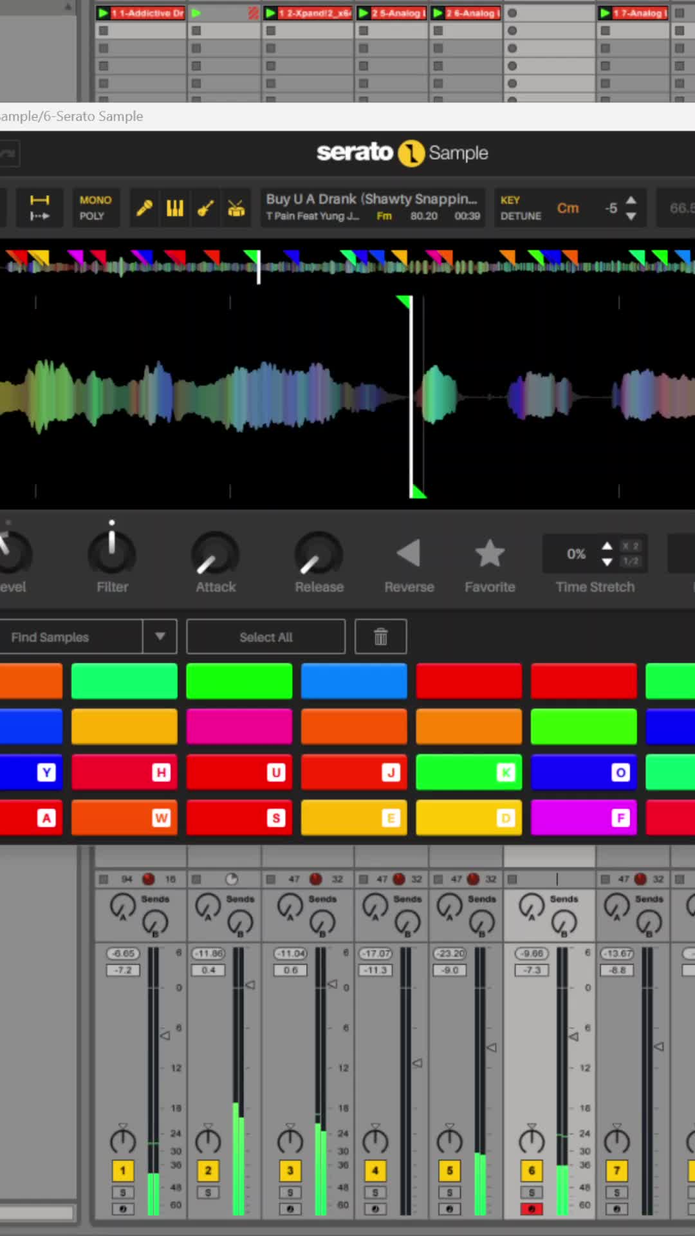Launch the 2-Xpand!2 clip play triangle

click(271, 13)
